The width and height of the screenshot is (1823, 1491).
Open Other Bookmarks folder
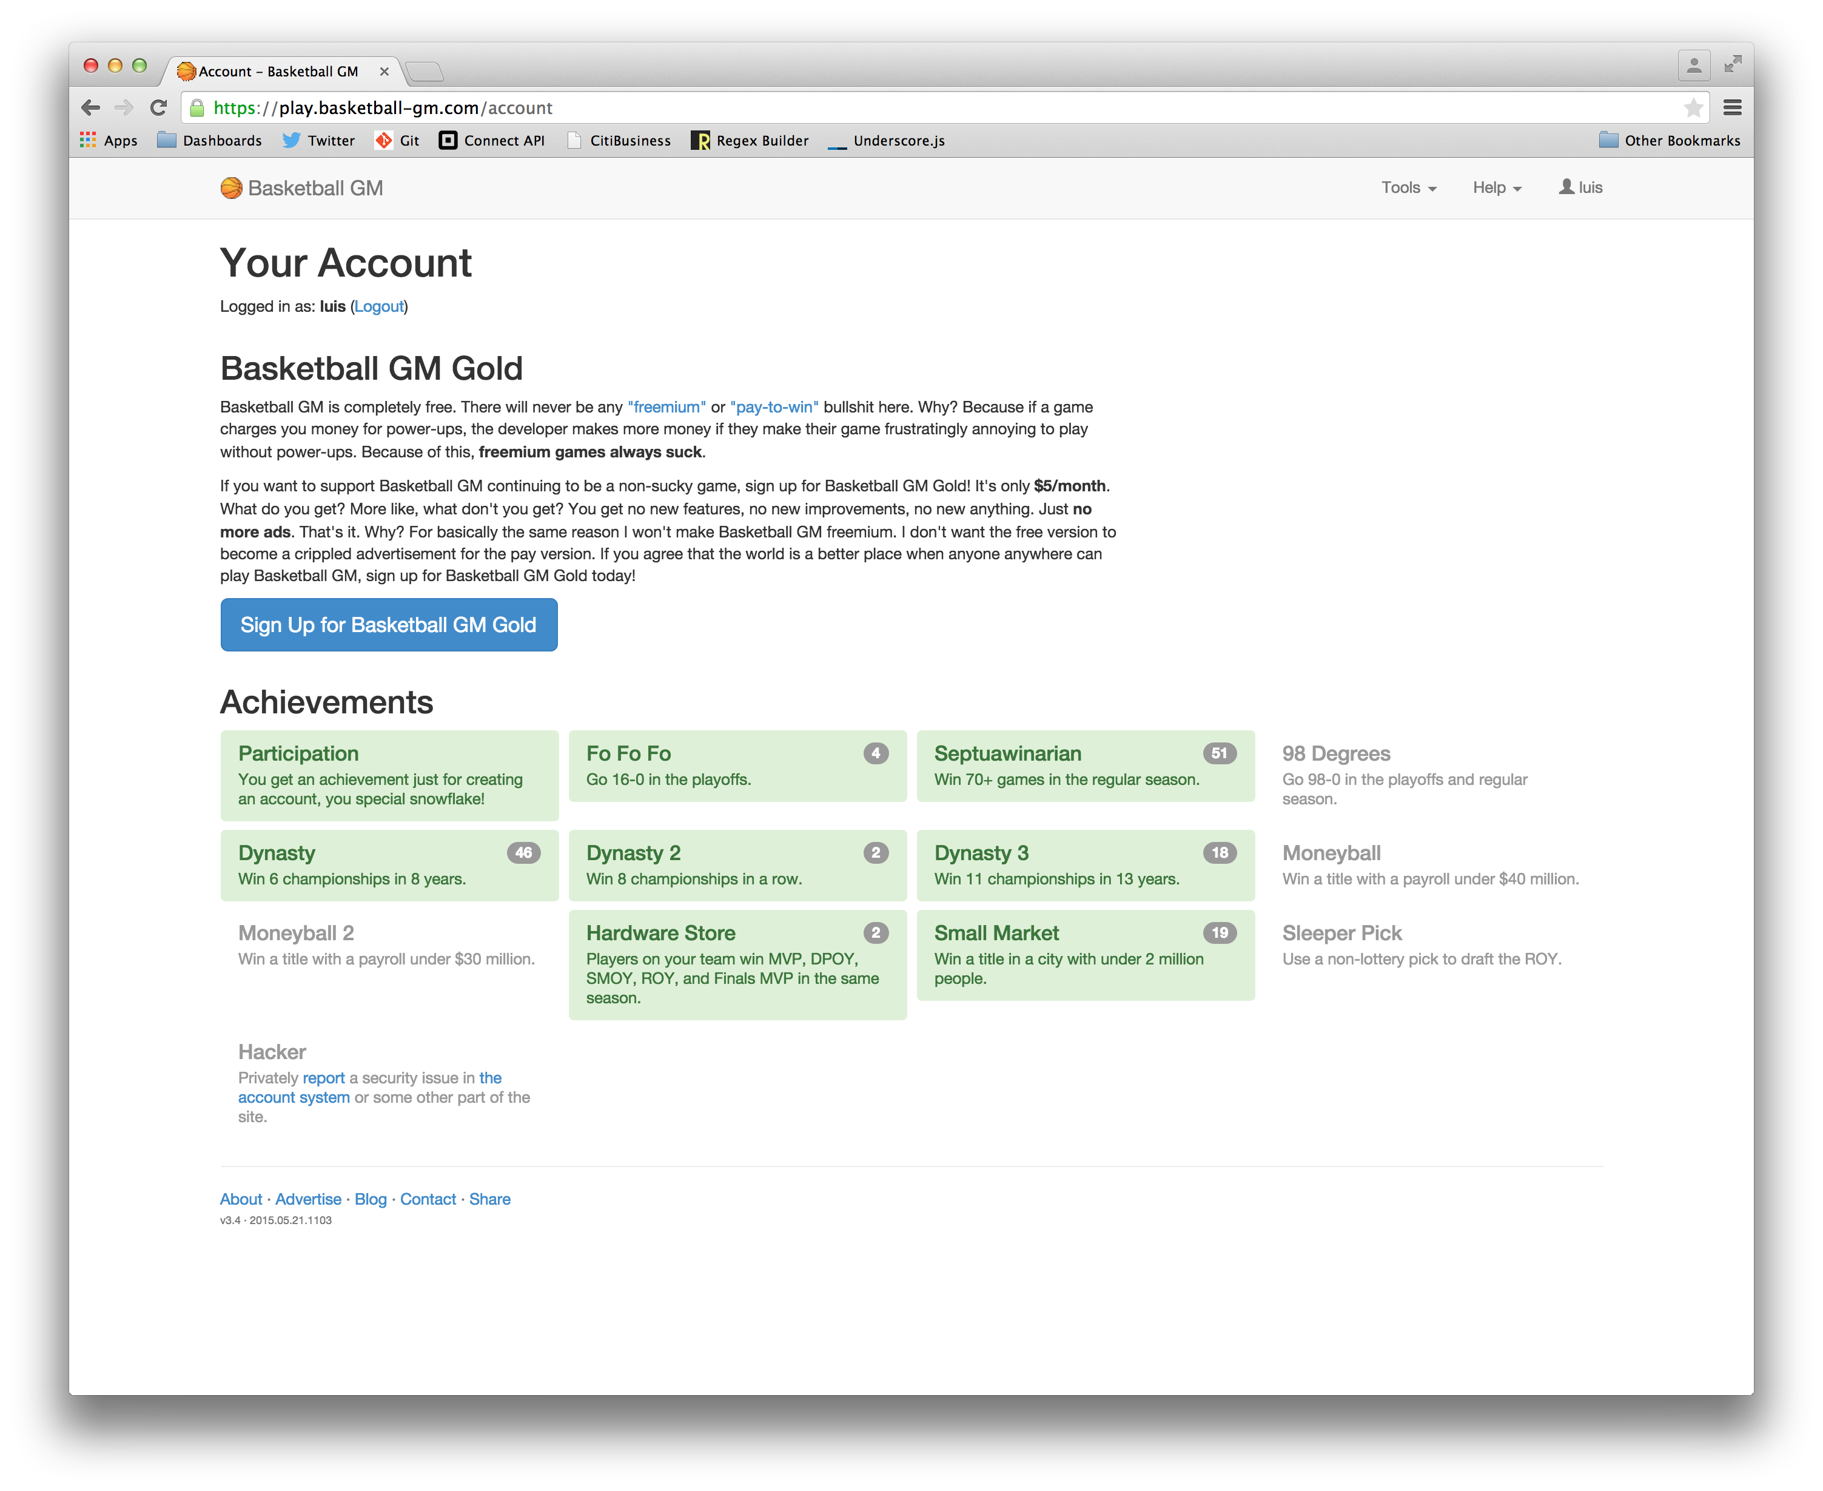(x=1670, y=140)
